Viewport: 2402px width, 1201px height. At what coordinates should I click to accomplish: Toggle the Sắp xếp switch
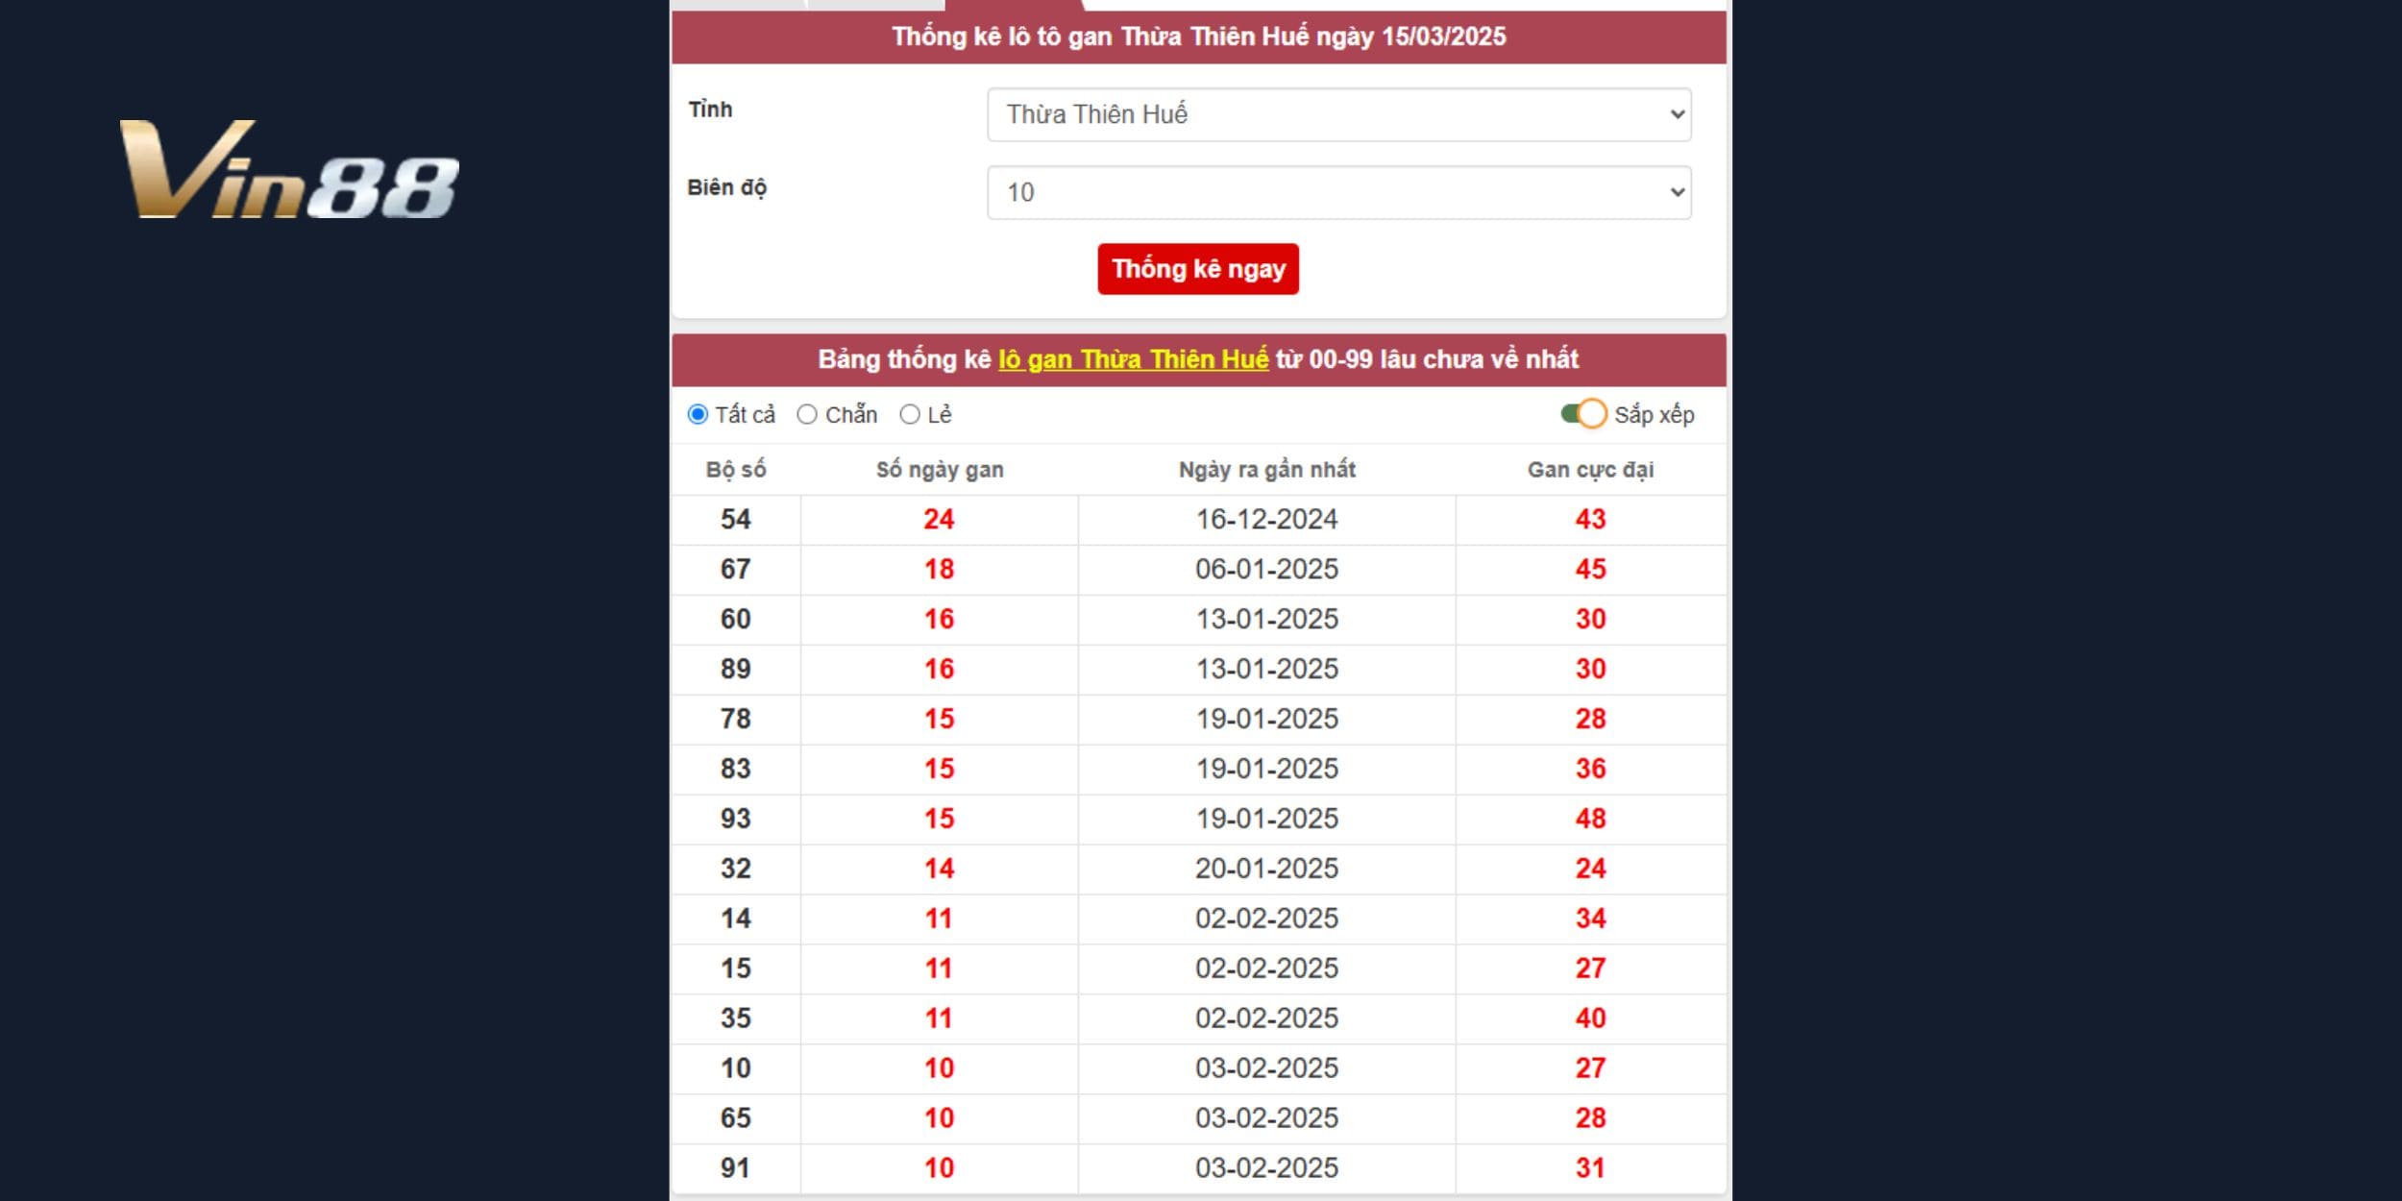pos(1583,414)
